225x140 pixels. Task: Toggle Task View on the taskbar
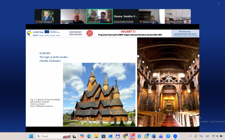click(75, 136)
